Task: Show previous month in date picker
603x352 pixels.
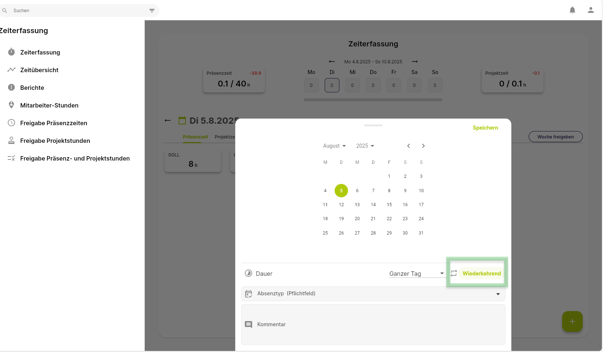Action: (x=408, y=146)
